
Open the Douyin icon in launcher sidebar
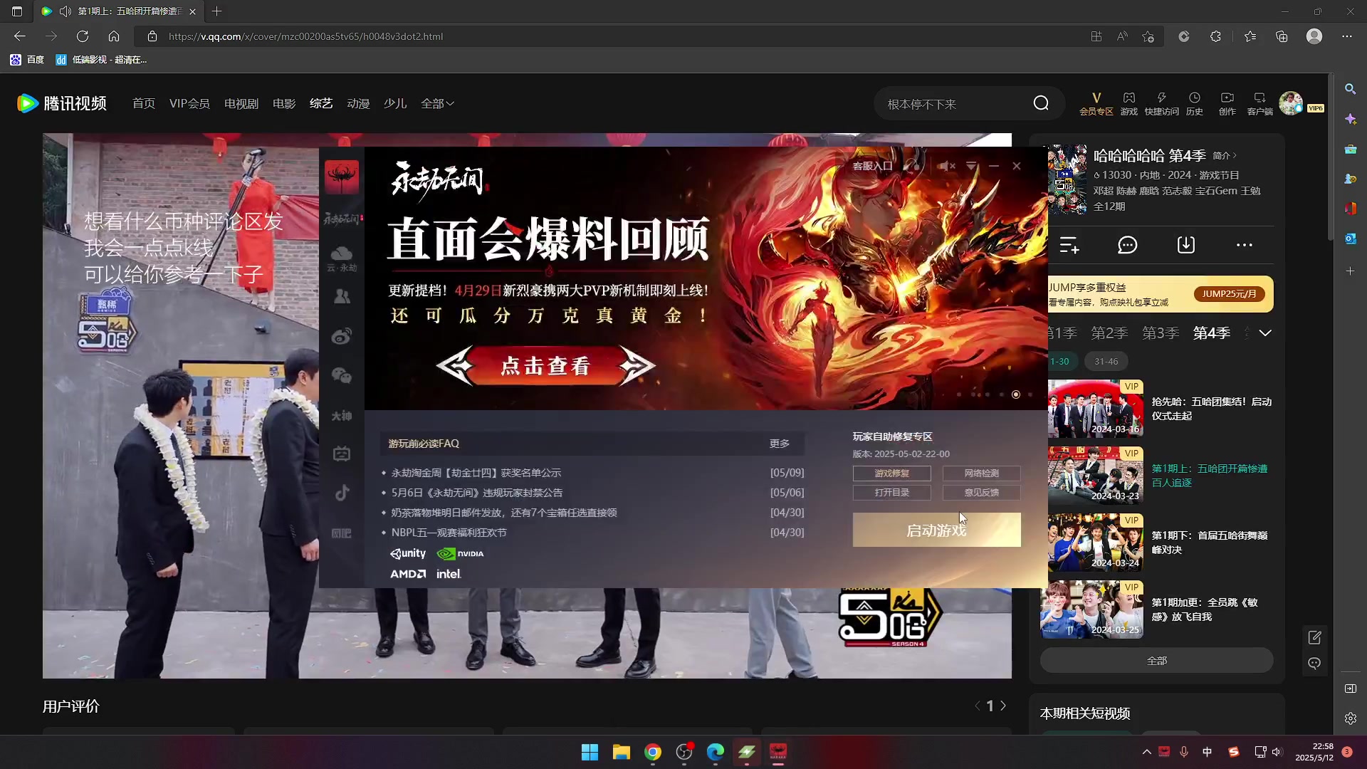click(342, 493)
